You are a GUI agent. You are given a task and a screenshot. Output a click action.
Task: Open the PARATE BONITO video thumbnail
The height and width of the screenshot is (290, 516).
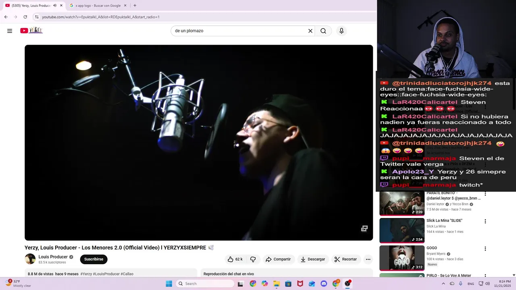[402, 203]
